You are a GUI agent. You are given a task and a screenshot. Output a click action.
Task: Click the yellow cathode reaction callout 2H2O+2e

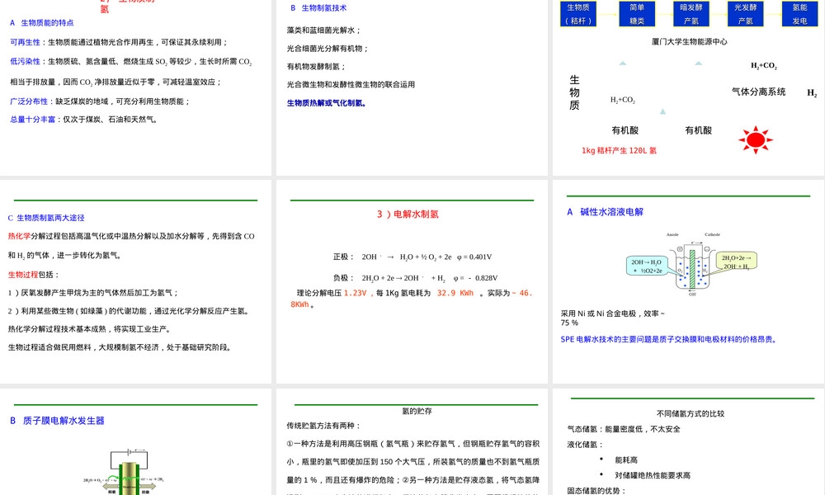[x=737, y=262]
